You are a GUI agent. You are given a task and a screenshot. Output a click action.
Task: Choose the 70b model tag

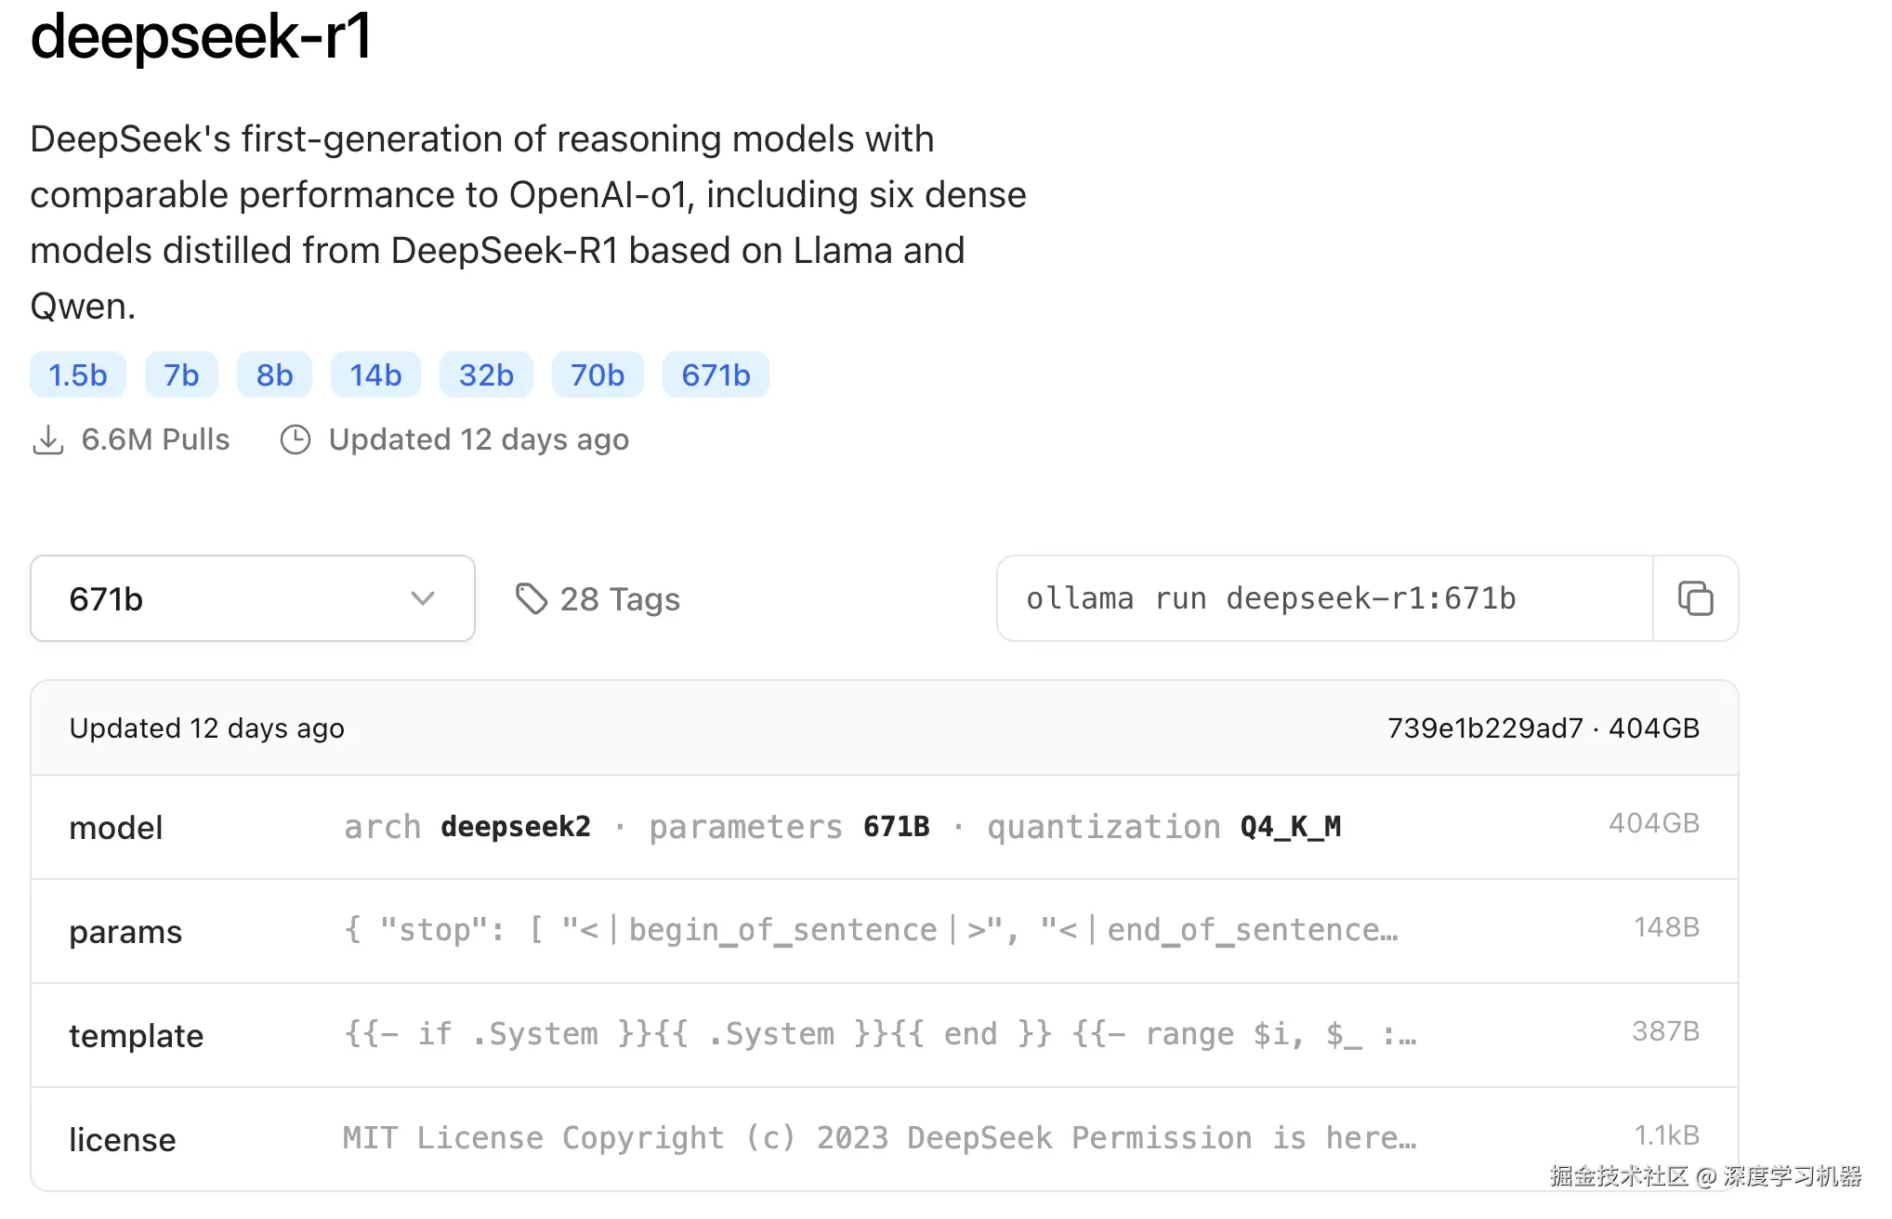(598, 375)
